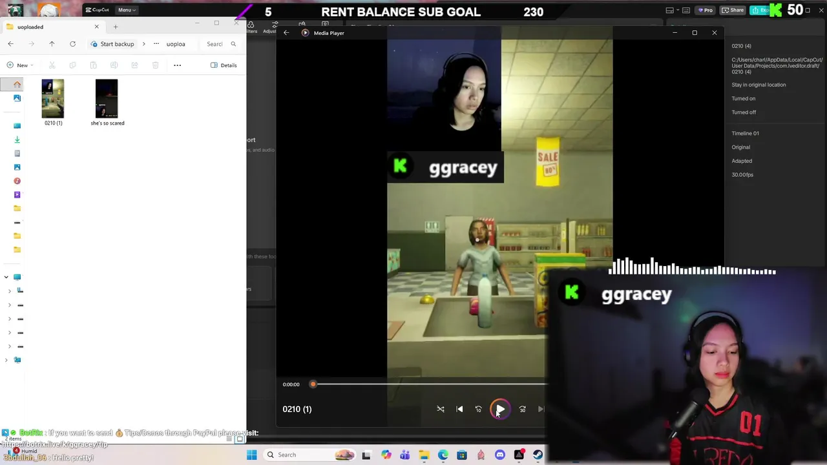
Task: Skip forward 30 seconds in Media Player
Action: [x=522, y=409]
